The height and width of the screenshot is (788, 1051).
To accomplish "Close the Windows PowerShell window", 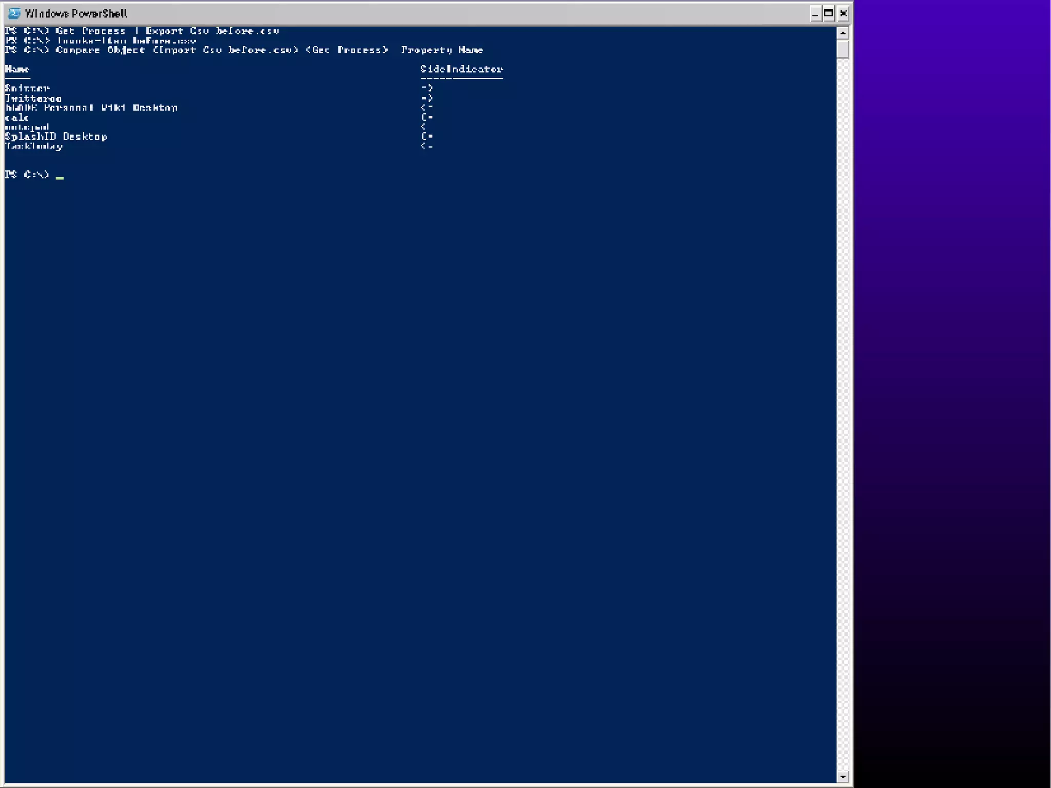I will (x=843, y=14).
